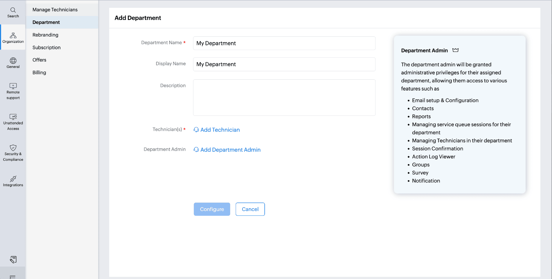Image resolution: width=552 pixels, height=279 pixels.
Task: Open Manage Technicians menu item
Action: point(55,10)
